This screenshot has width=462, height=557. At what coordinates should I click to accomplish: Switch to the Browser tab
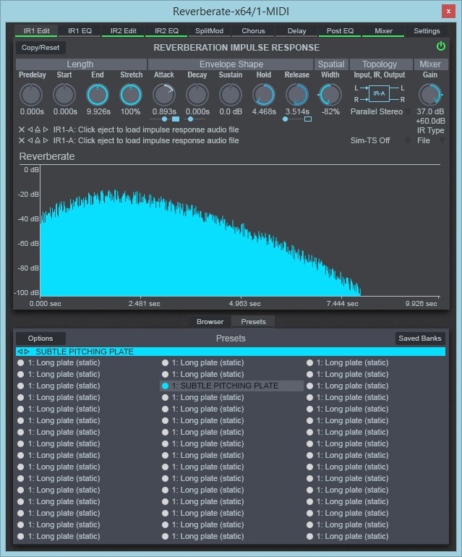pos(210,322)
